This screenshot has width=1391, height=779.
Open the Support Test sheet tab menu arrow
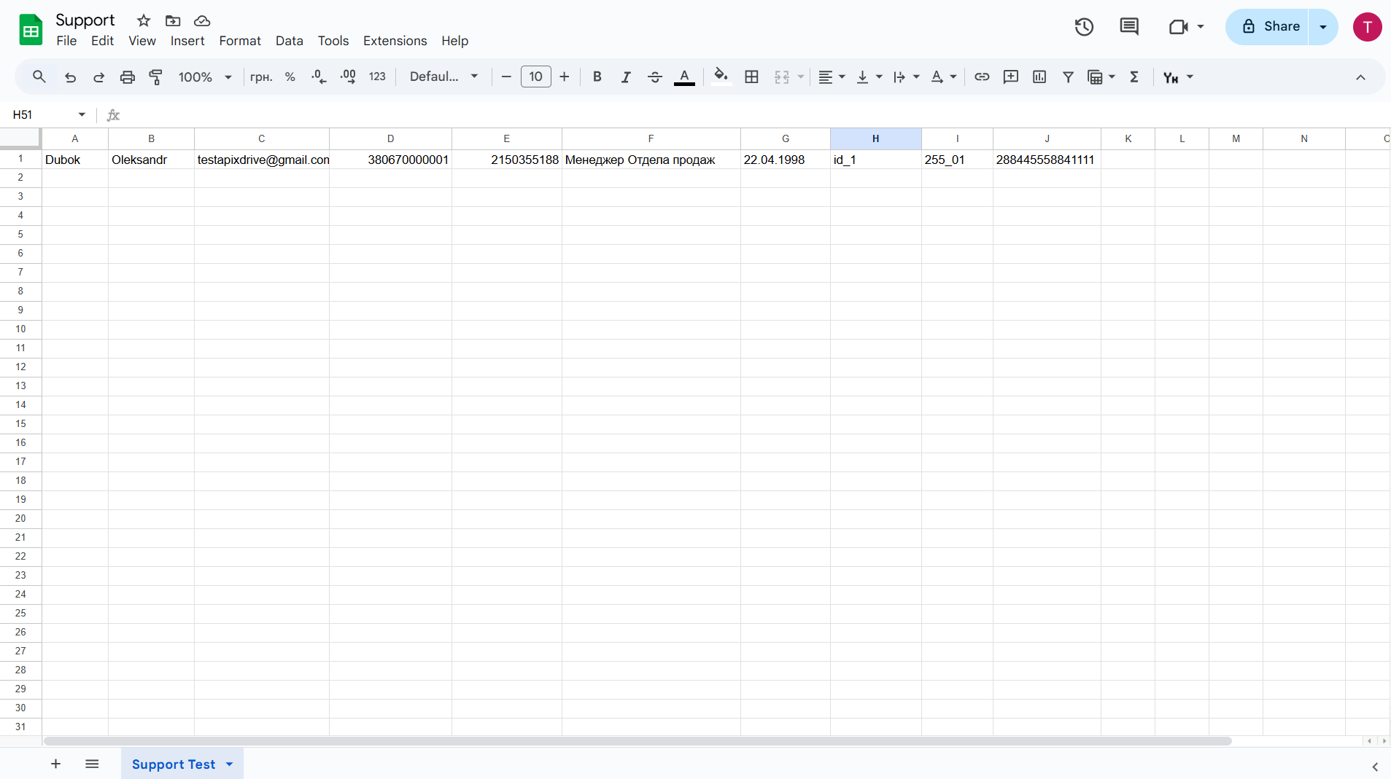[230, 764]
